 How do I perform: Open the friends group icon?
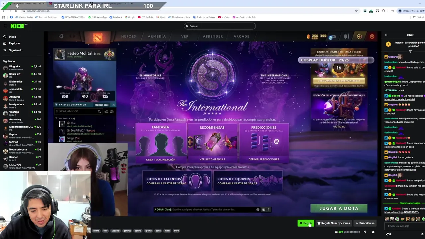112,111
